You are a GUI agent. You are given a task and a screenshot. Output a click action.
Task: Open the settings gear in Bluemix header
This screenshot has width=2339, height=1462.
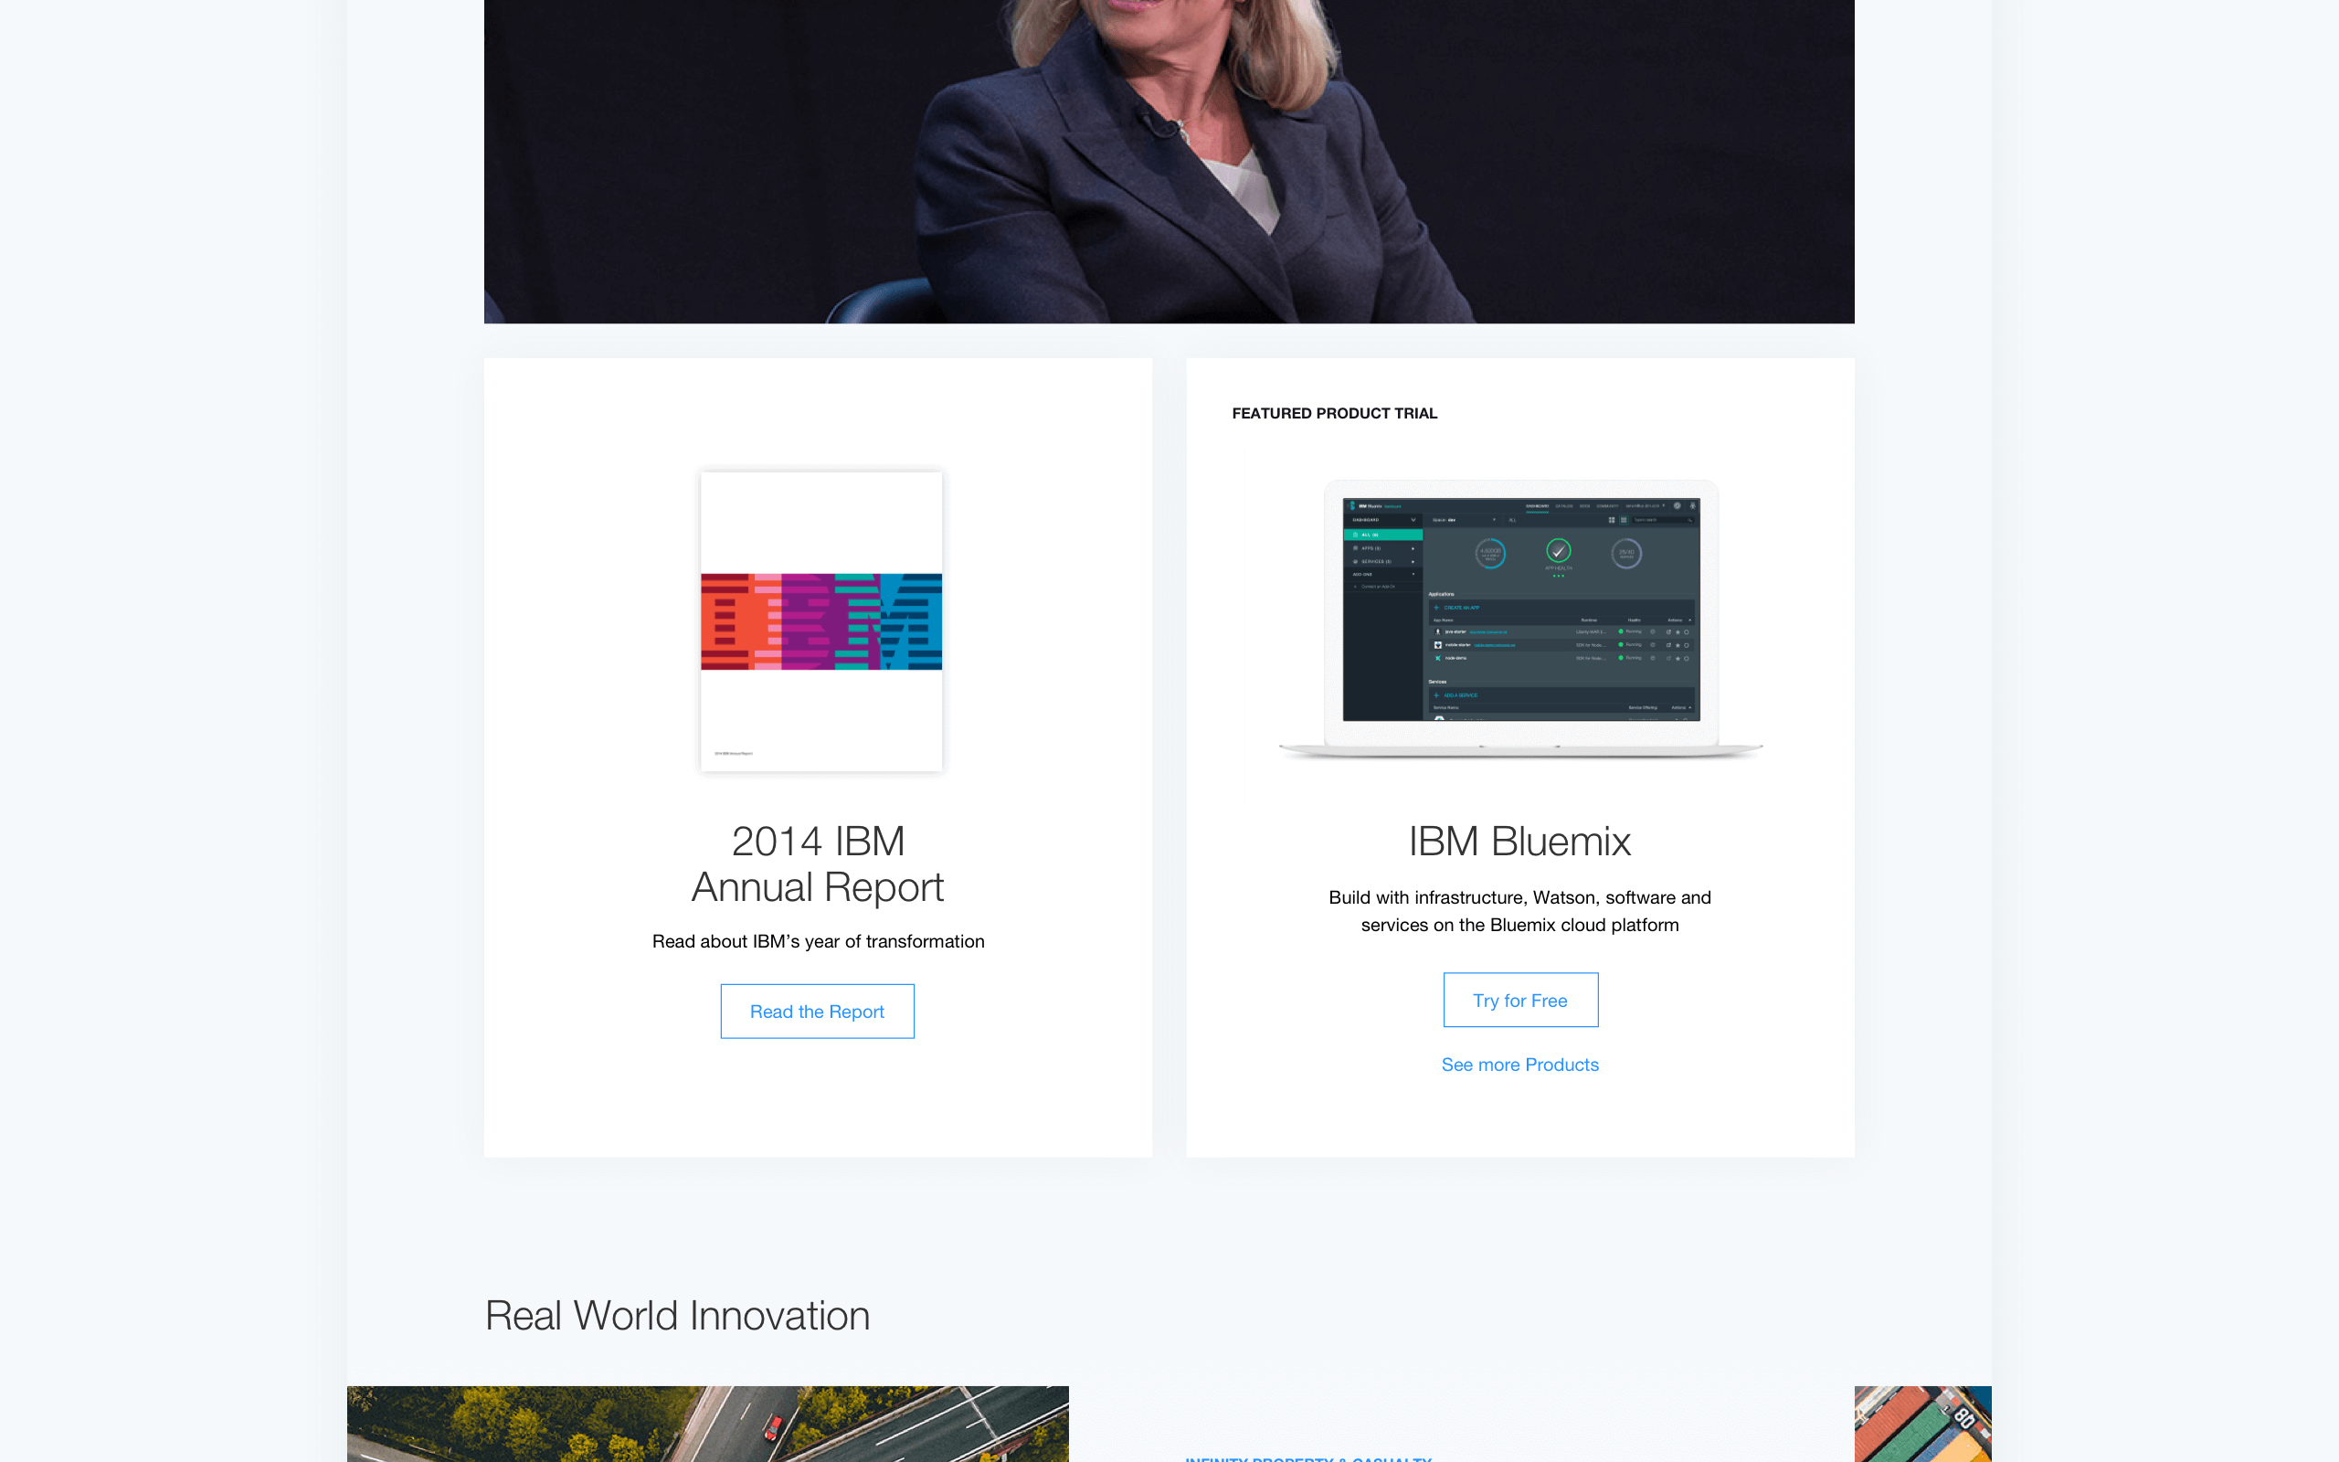1678,505
